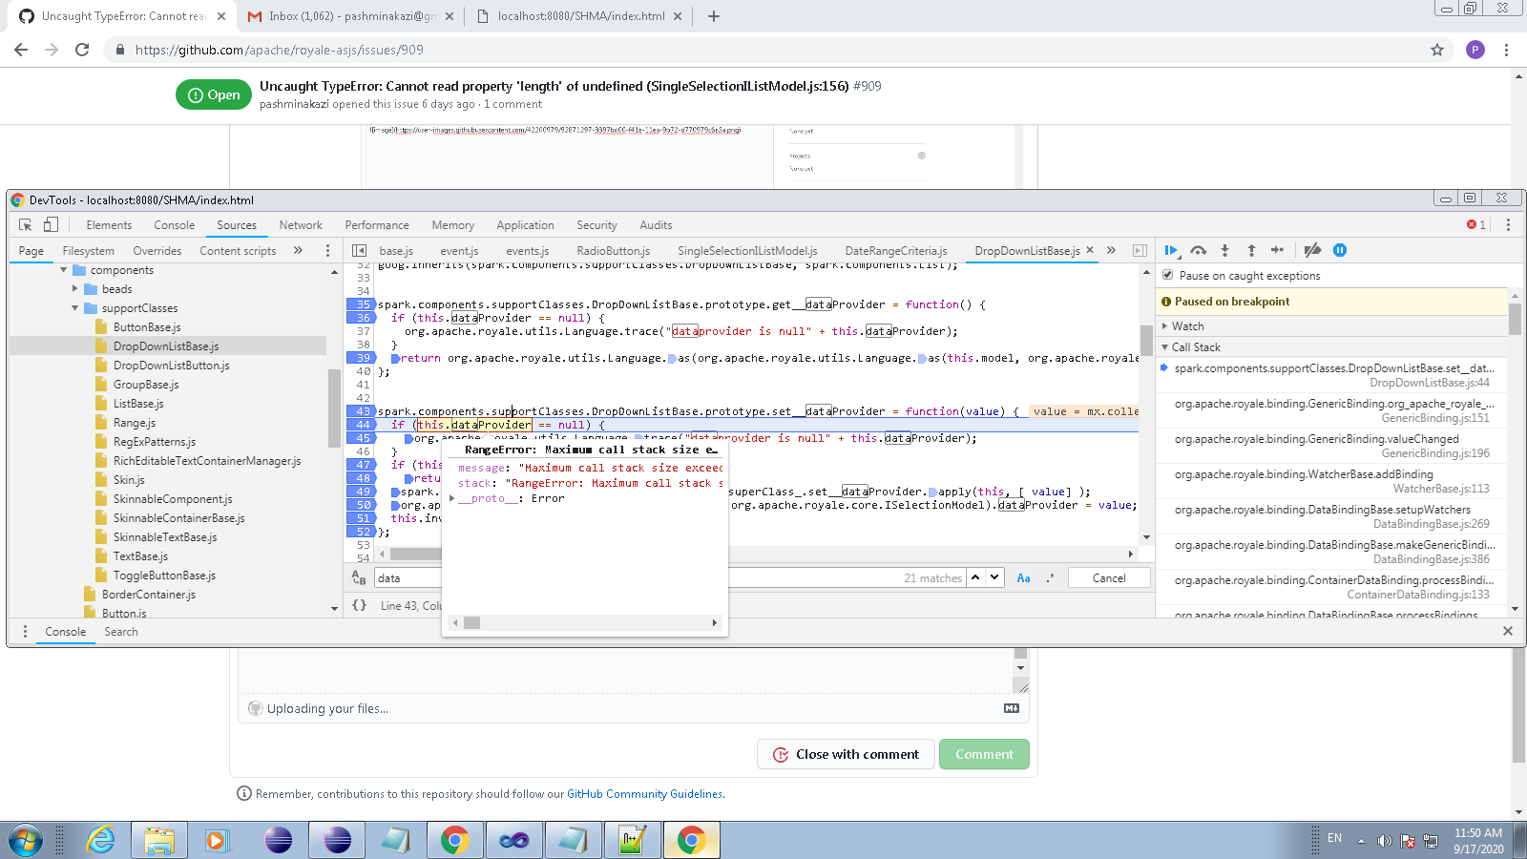Show more source file tabs
Image resolution: width=1527 pixels, height=859 pixels.
click(x=1111, y=250)
